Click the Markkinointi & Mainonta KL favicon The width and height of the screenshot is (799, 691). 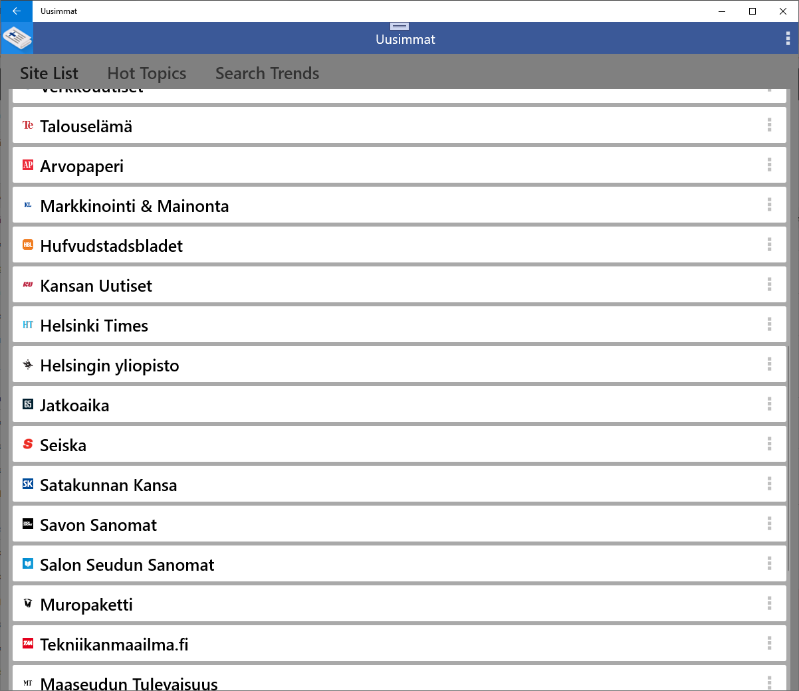28,205
